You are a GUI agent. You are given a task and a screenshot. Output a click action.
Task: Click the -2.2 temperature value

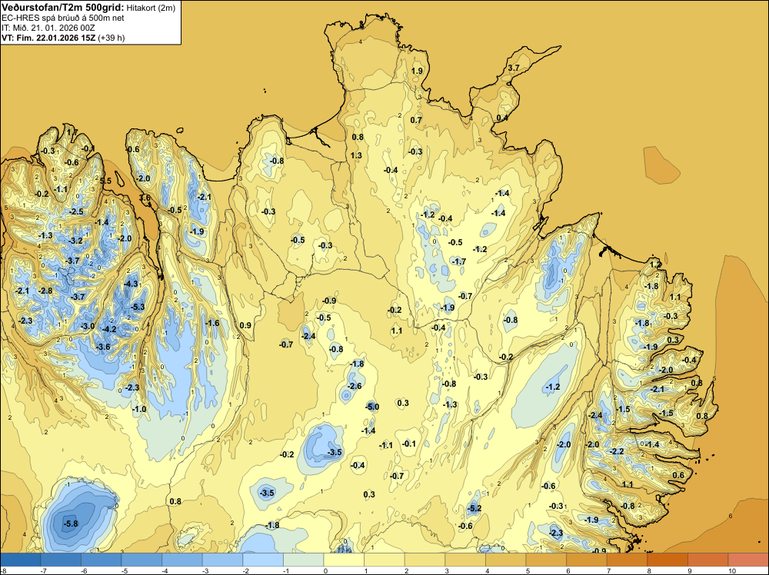[617, 451]
